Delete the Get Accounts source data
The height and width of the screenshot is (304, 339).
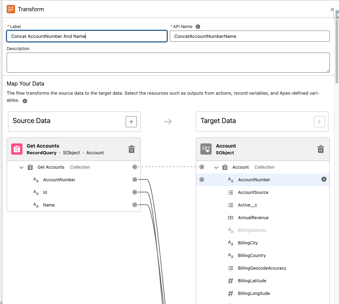tap(132, 149)
